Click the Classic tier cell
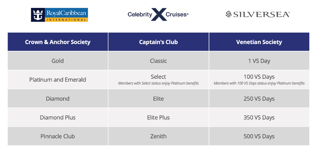 tap(158, 61)
